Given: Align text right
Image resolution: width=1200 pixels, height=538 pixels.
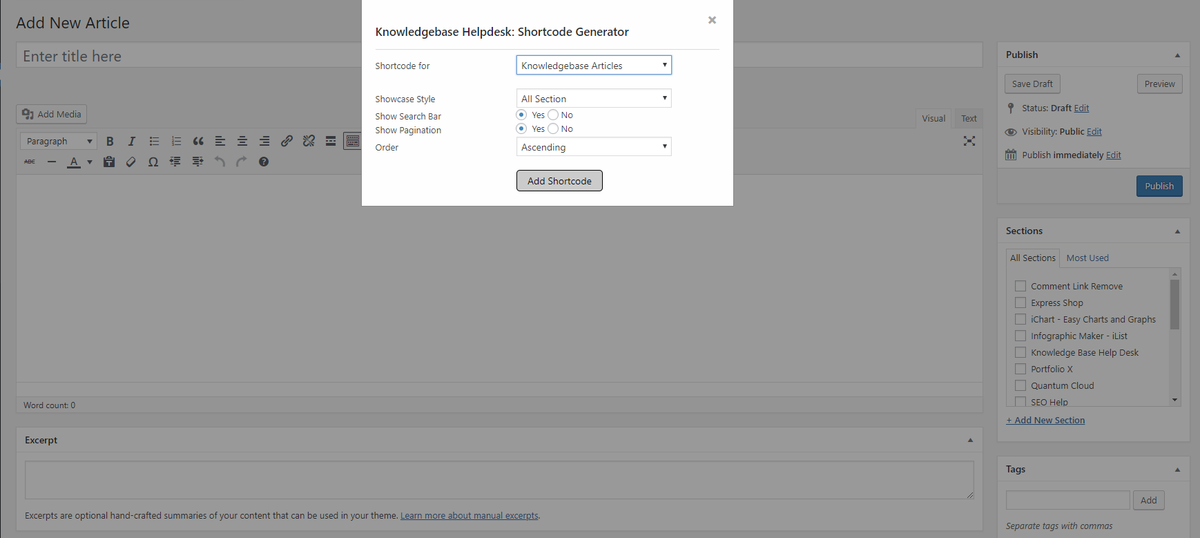Looking at the screenshot, I should [264, 141].
